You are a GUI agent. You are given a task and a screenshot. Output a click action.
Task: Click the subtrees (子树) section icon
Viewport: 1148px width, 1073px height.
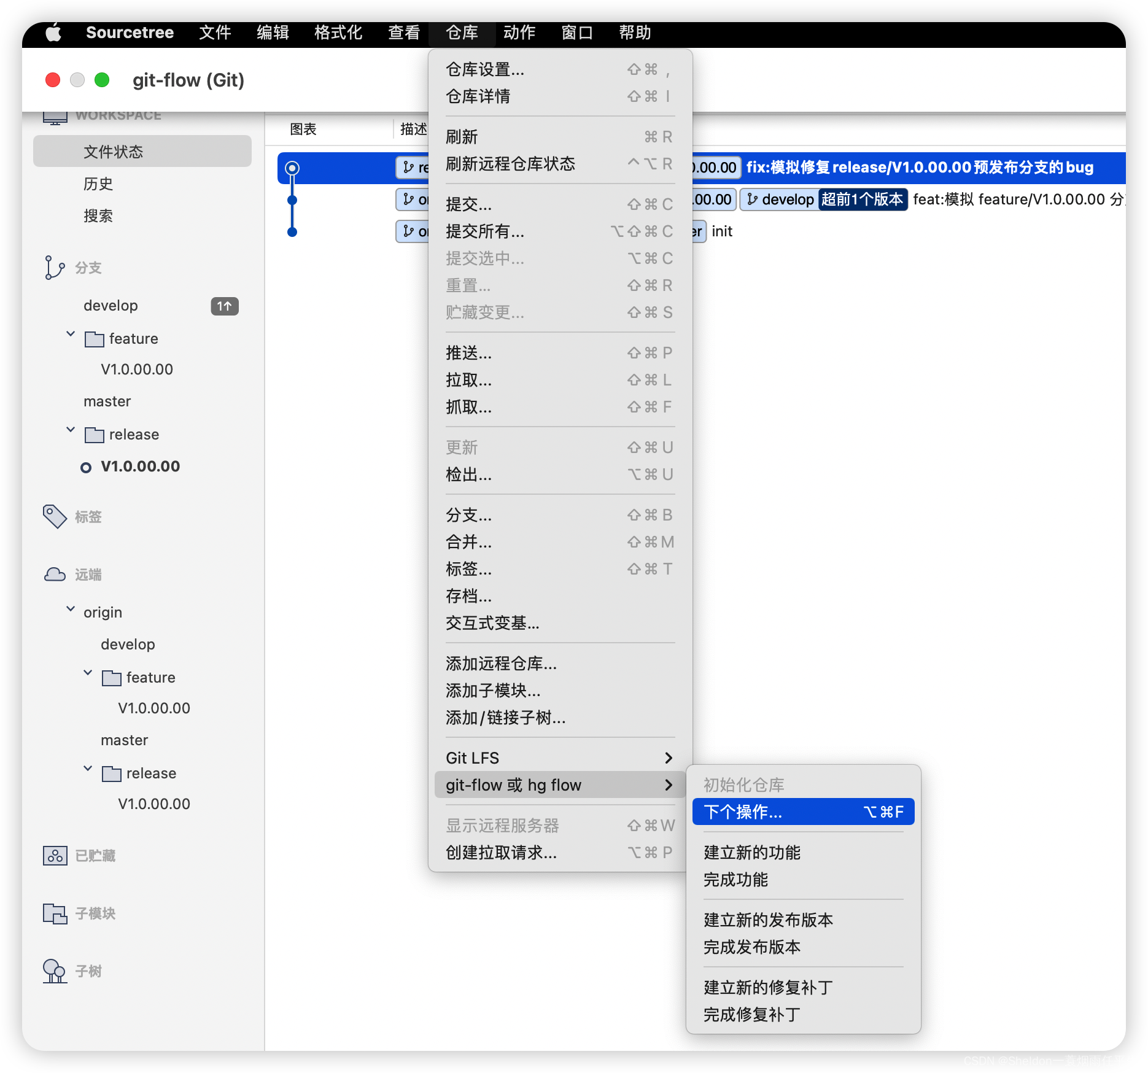click(55, 971)
